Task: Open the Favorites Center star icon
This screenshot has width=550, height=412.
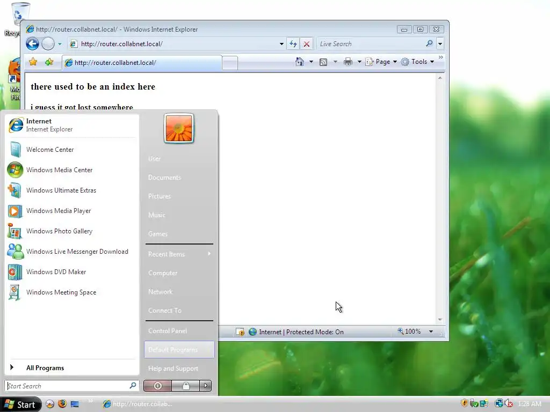Action: pos(33,62)
